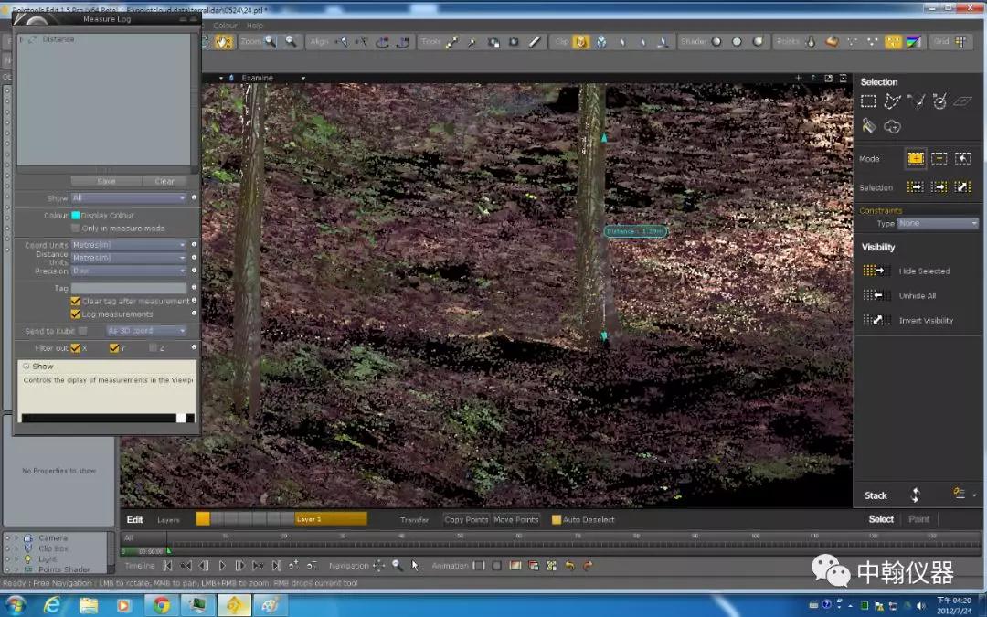
Task: Click the cyan Display Colour swatch
Action: coord(76,216)
